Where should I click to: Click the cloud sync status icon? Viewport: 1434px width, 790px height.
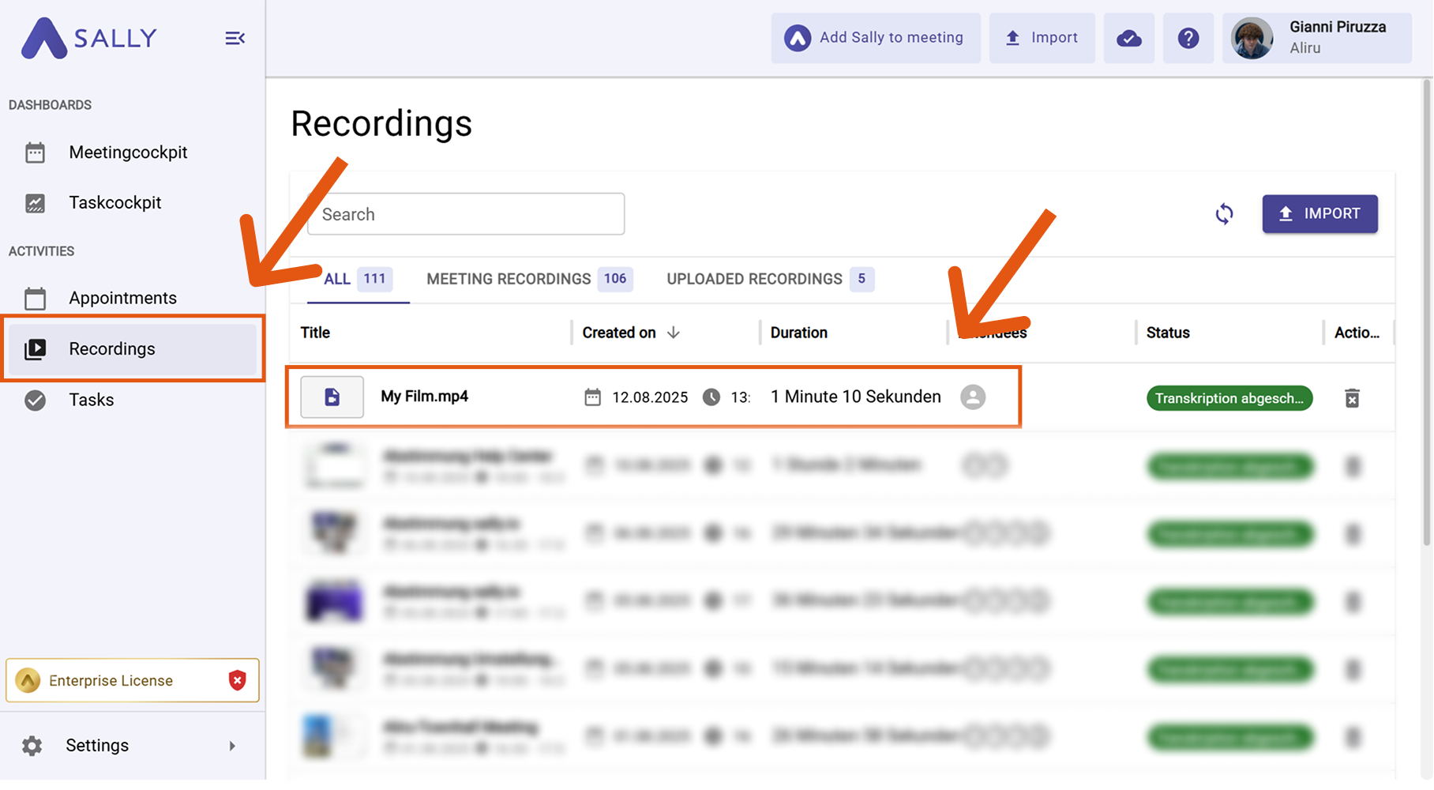tap(1128, 38)
